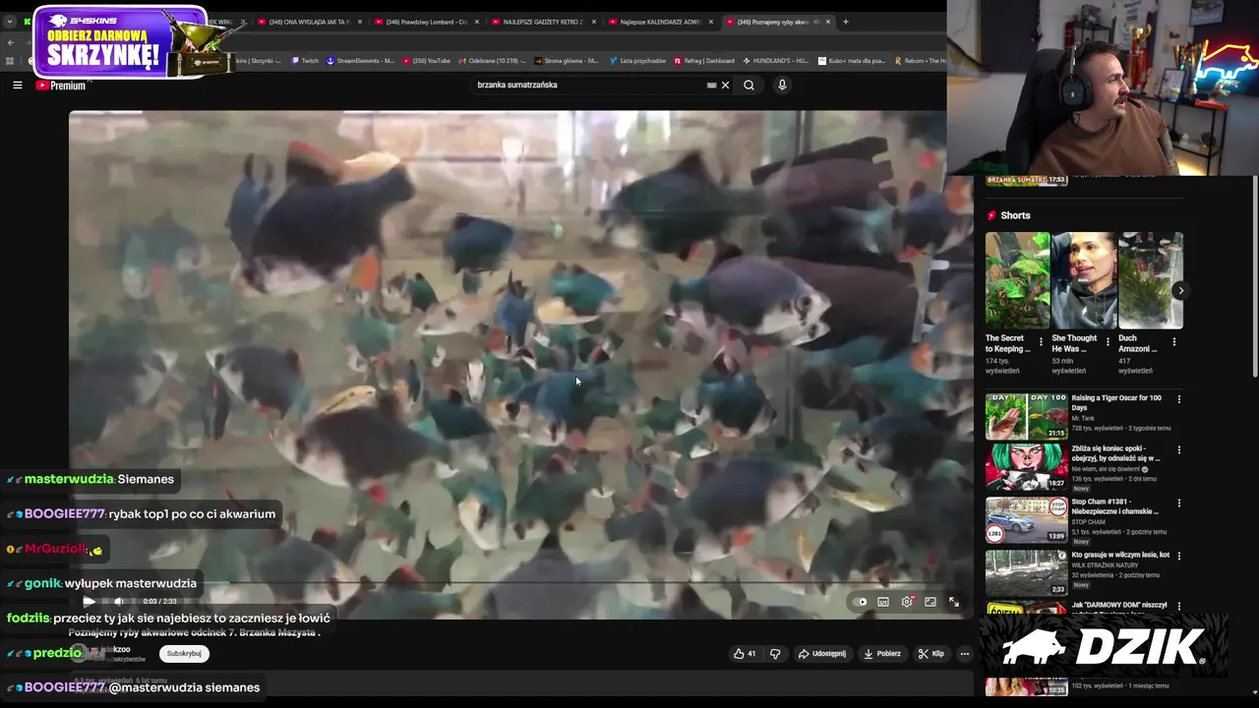Image resolution: width=1259 pixels, height=708 pixels.
Task: Open the HUNDLAND'S bookmark
Action: 776,61
